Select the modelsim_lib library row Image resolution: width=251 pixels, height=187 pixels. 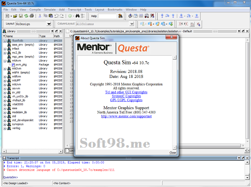33,113
